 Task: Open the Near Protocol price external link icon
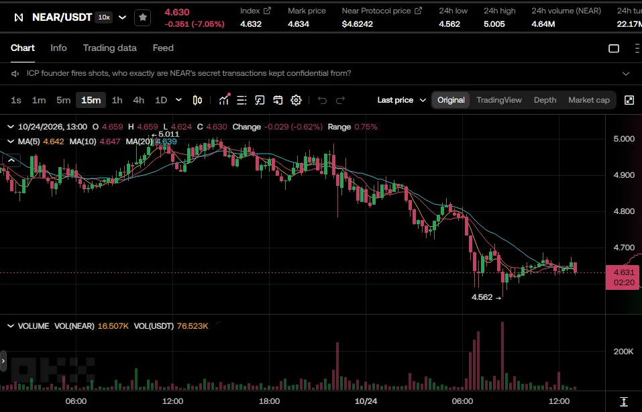[418, 11]
